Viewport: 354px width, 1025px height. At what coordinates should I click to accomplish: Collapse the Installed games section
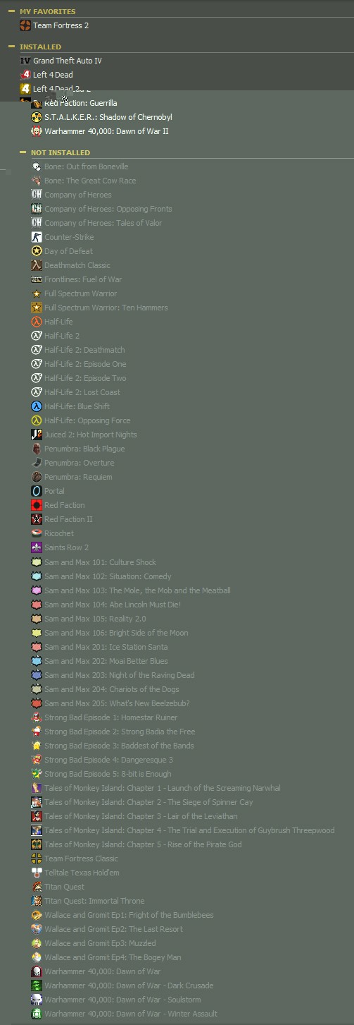point(11,47)
